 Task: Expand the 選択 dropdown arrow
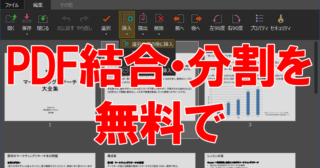tap(106, 34)
